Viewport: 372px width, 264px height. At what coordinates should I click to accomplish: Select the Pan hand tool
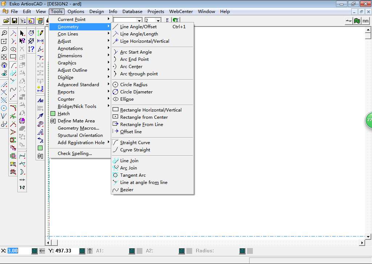pos(4,65)
